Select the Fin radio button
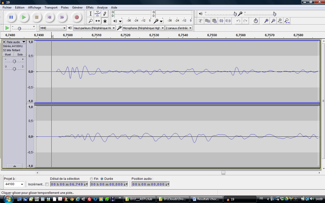Viewport: 325px width, 203px height. coord(91,179)
